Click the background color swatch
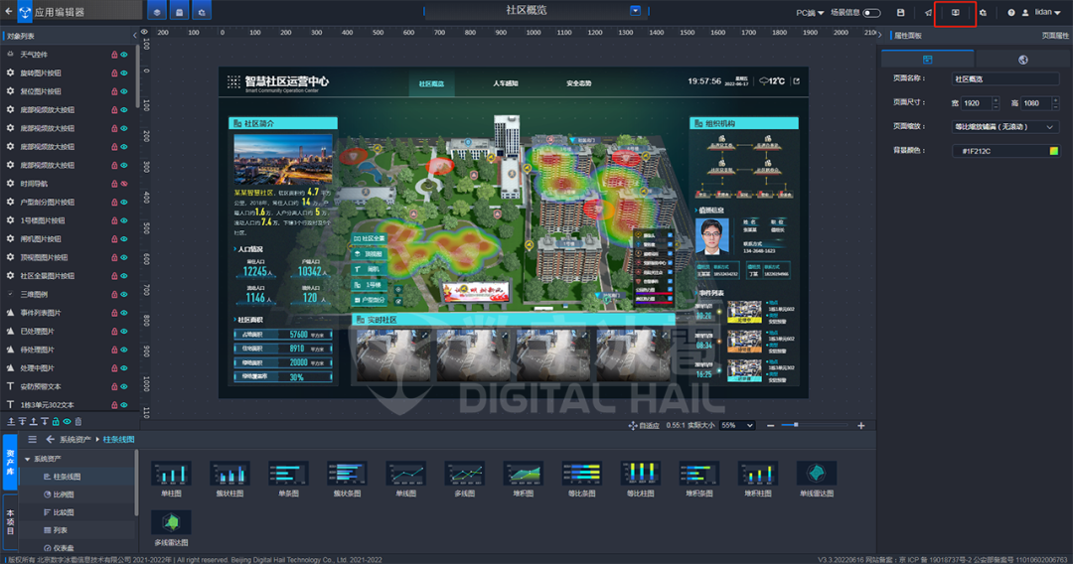 coord(1054,151)
